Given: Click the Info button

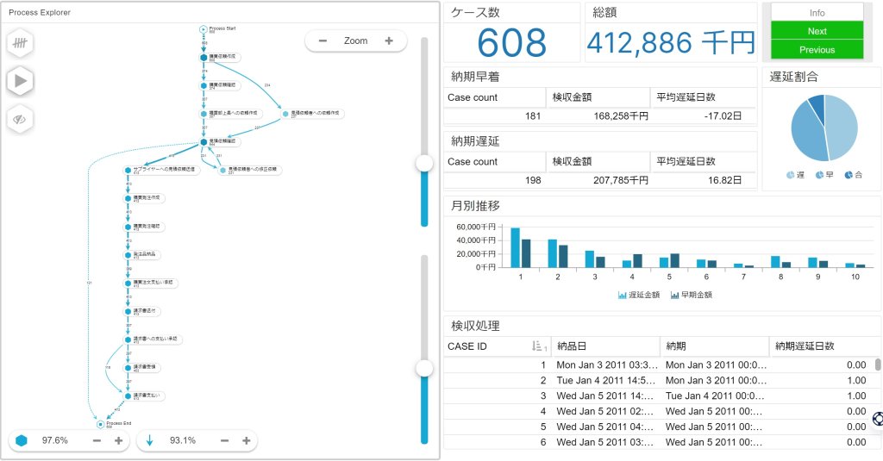Looking at the screenshot, I should pos(817,13).
